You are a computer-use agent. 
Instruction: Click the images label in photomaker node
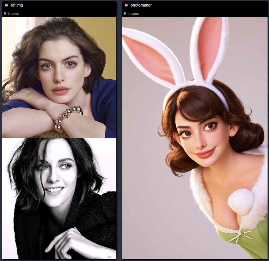pos(133,14)
